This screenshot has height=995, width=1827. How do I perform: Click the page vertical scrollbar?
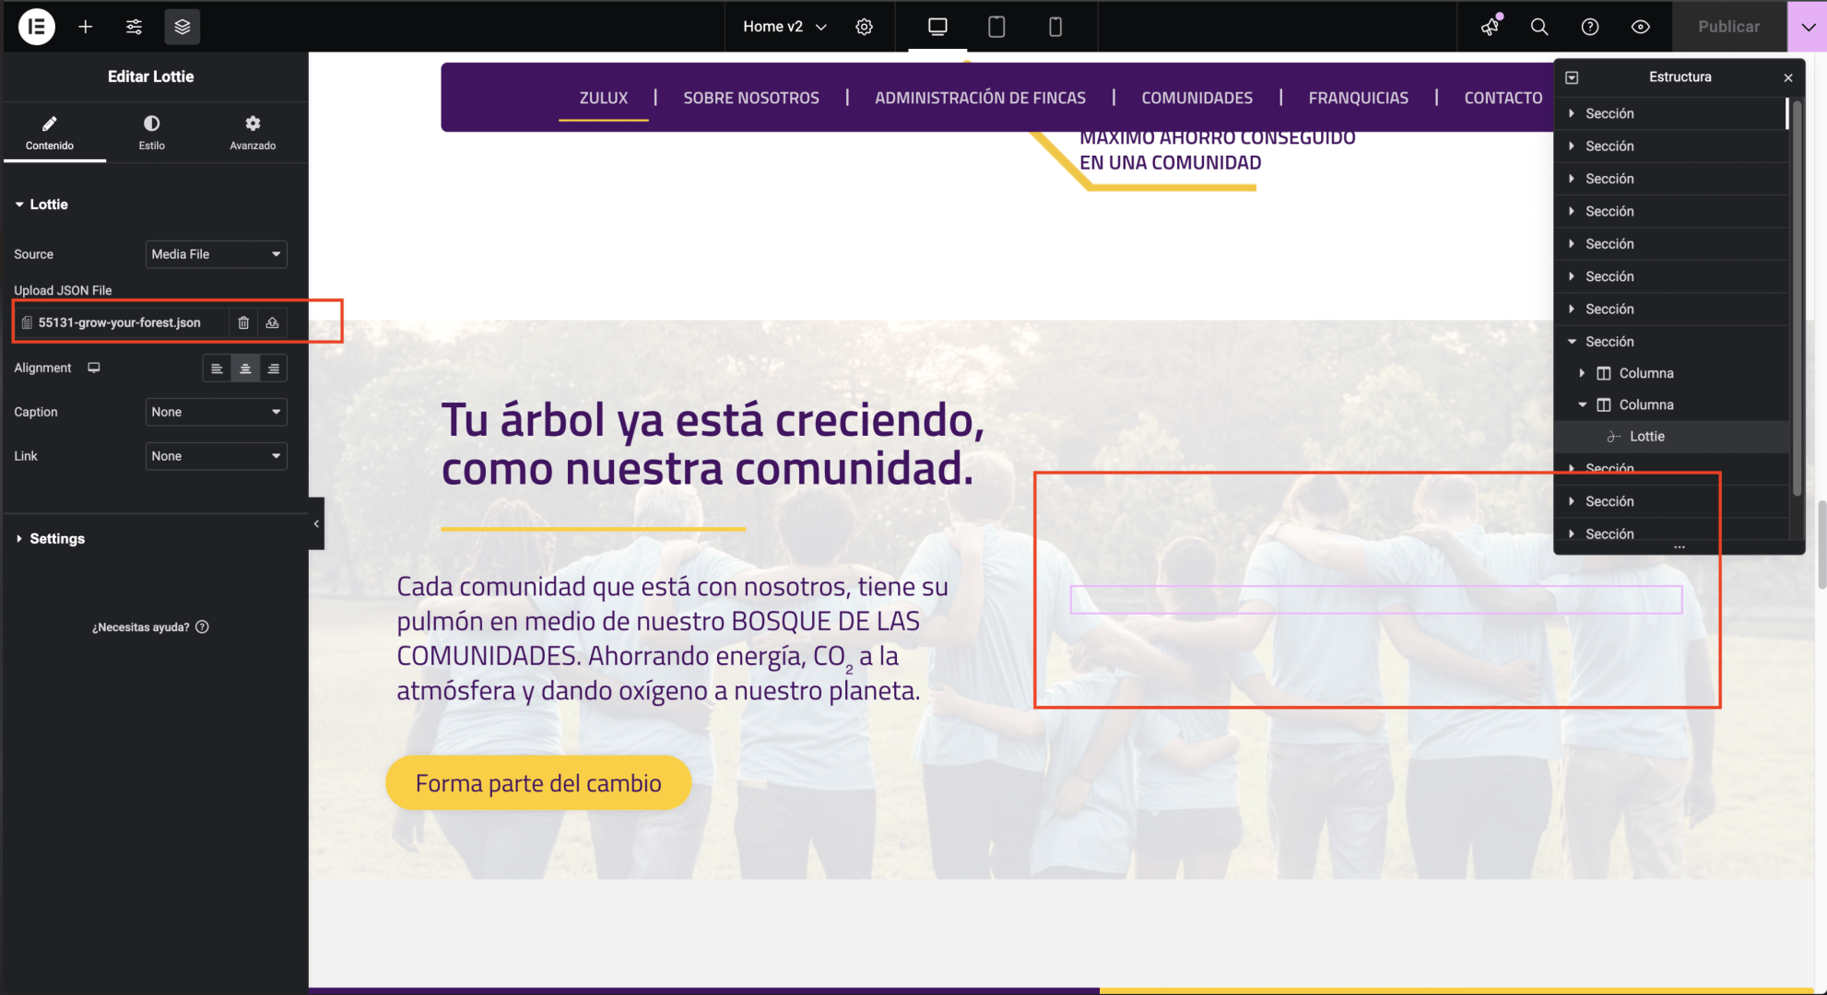pyautogui.click(x=1821, y=544)
